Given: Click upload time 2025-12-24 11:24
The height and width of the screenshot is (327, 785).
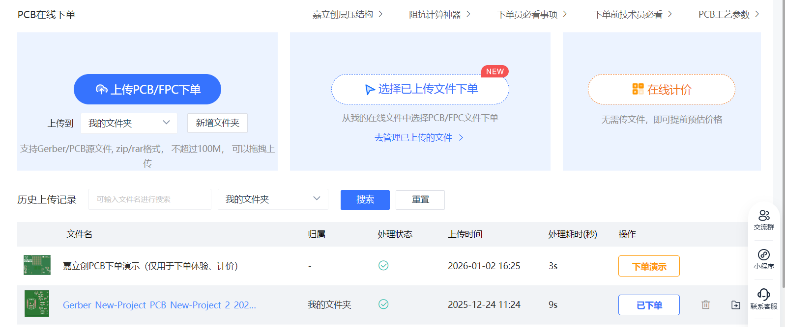Looking at the screenshot, I should 484,305.
